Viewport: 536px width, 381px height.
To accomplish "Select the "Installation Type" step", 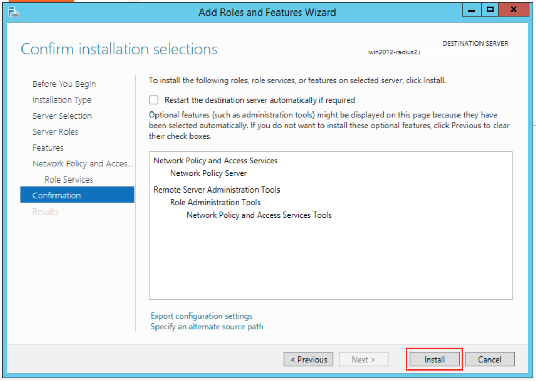I will tap(62, 100).
